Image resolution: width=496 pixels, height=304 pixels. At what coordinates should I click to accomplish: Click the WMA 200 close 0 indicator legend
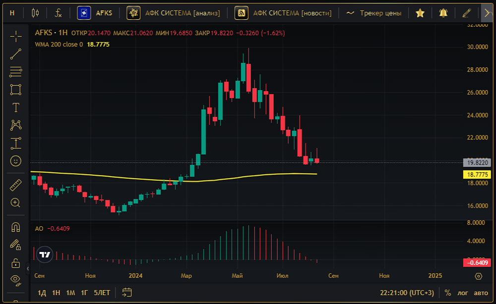click(x=59, y=44)
